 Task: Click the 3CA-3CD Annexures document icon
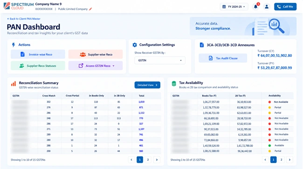coord(201,45)
